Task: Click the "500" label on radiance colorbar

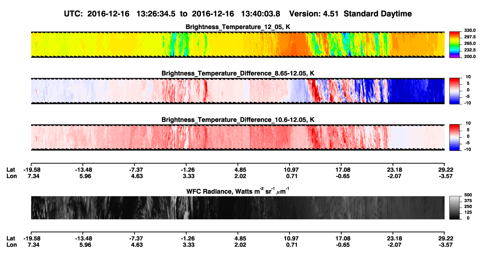Action: click(468, 195)
